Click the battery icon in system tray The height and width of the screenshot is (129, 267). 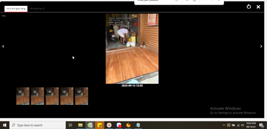point(233,125)
